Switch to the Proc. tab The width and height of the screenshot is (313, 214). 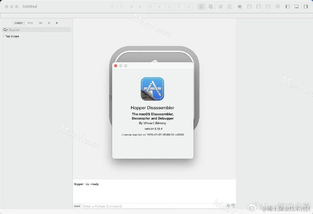(x=31, y=23)
